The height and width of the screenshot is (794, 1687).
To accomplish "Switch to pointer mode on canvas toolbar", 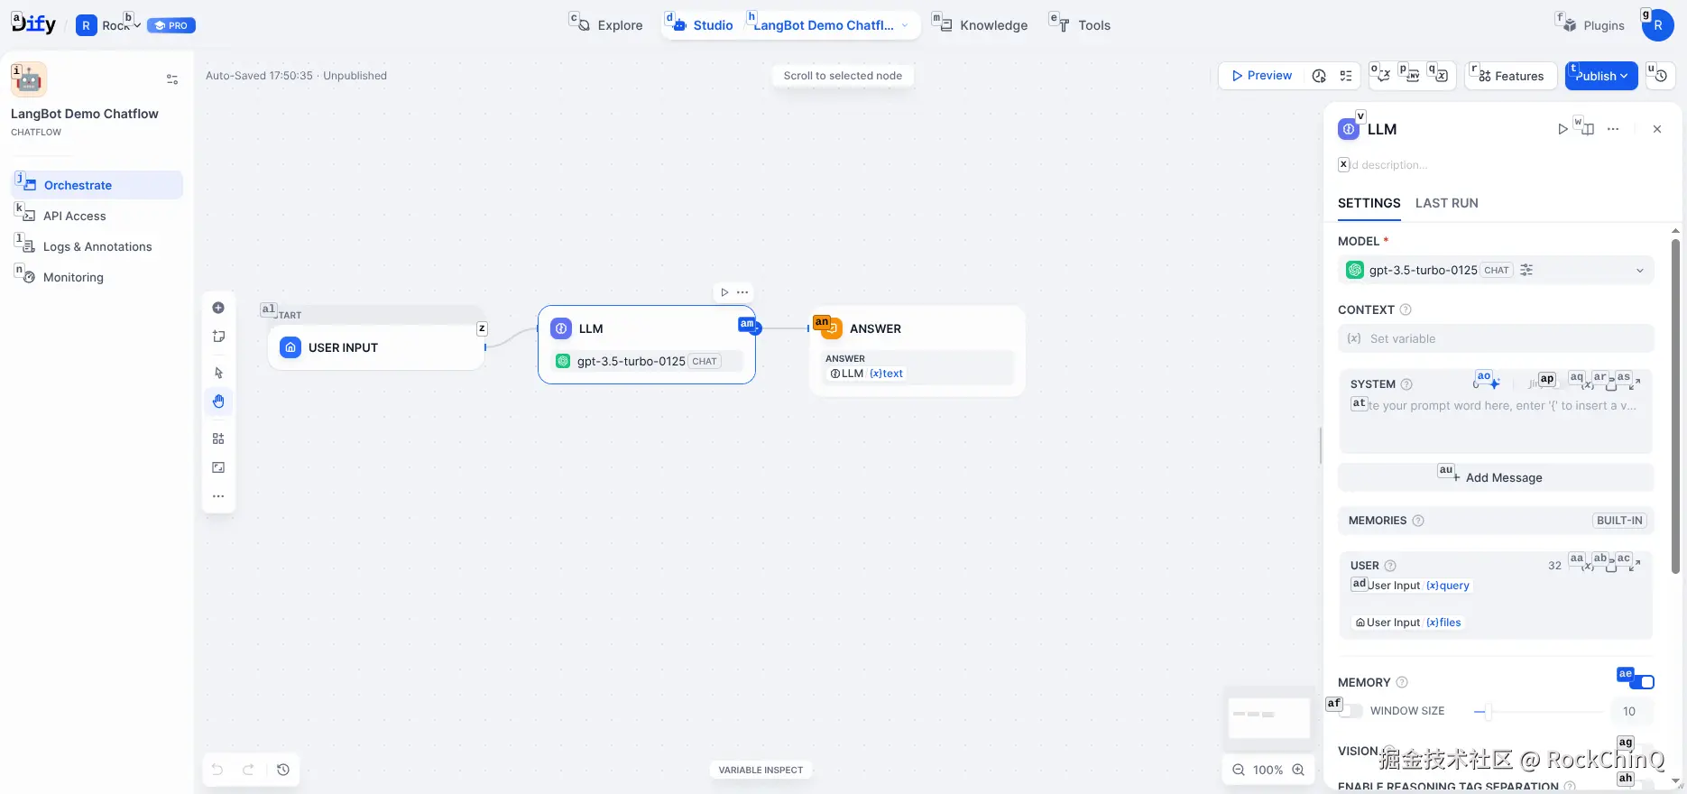I will (x=218, y=373).
